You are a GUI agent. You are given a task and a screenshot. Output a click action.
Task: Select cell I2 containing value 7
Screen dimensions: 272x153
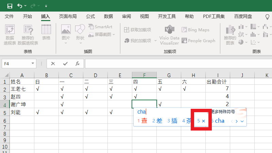click(x=218, y=89)
